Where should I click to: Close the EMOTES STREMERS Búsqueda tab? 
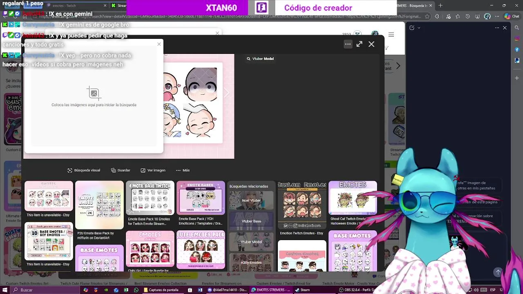(430, 6)
